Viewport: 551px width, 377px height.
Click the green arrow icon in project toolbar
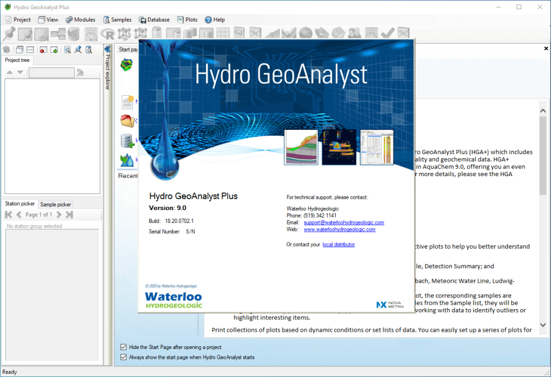[x=54, y=50]
